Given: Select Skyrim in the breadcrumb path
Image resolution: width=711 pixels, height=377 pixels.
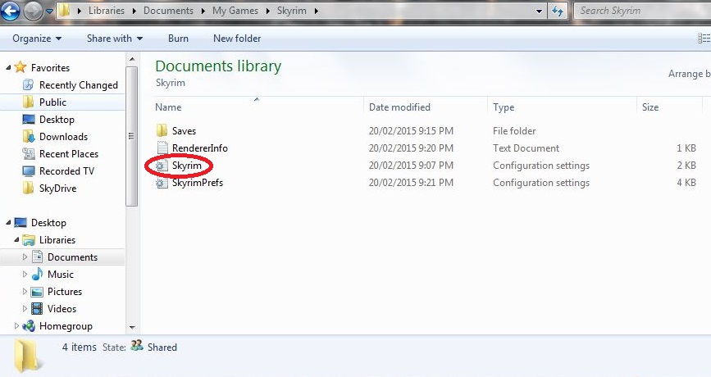Looking at the screenshot, I should click(292, 11).
